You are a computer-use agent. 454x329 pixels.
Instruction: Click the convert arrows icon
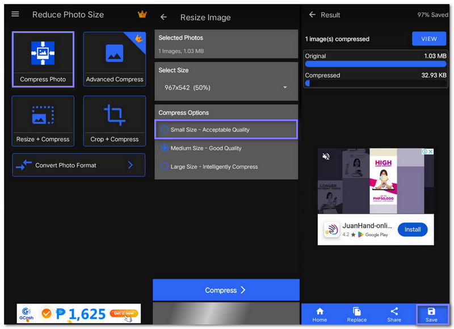tap(24, 165)
